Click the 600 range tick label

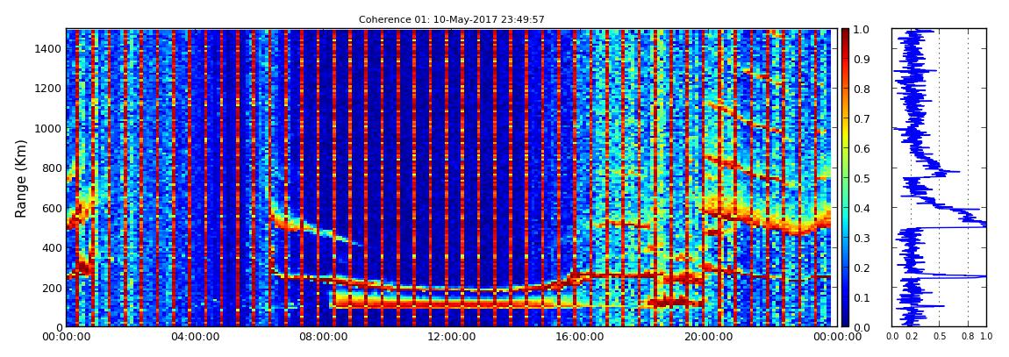(52, 209)
